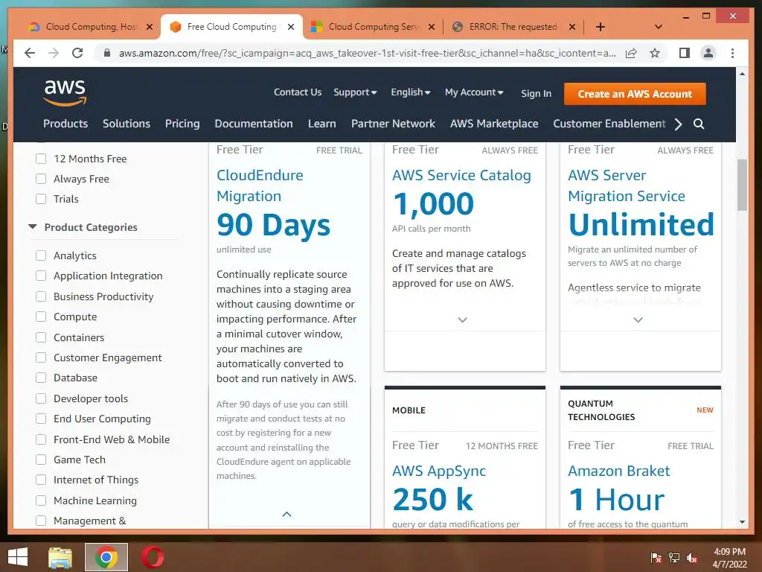Close the Free Cloud Computing tab
762x572 pixels.
pyautogui.click(x=291, y=27)
